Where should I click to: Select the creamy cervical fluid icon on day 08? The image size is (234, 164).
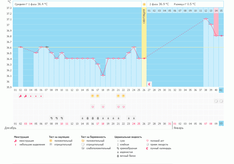tap(51, 118)
